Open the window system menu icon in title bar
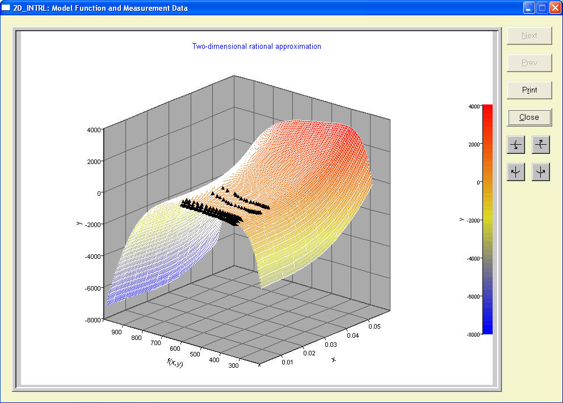 click(x=7, y=8)
